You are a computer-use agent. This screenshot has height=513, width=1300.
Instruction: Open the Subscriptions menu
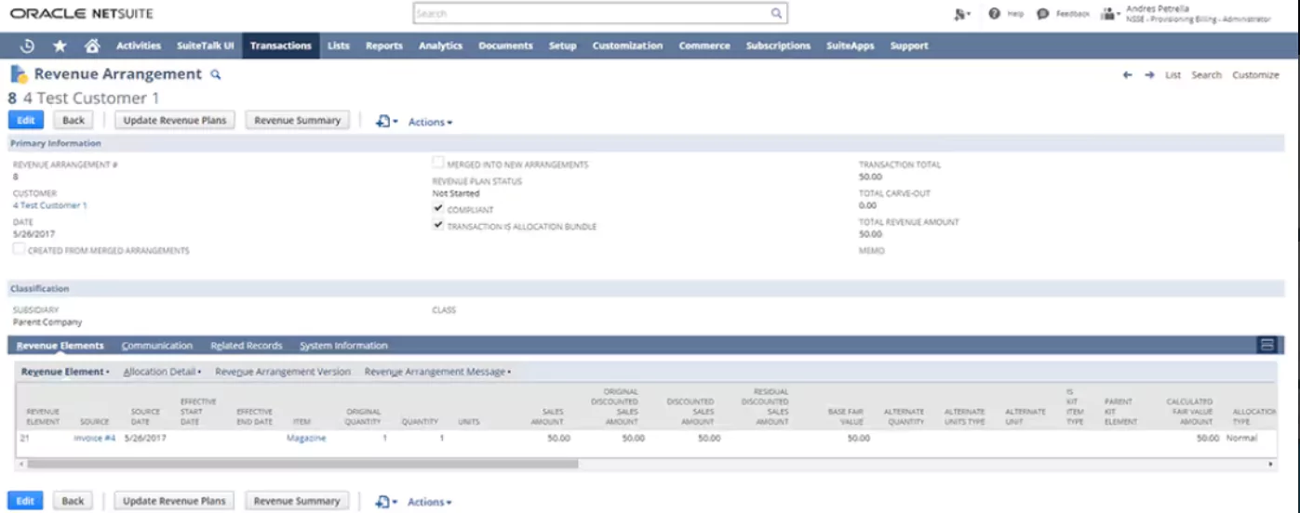778,46
